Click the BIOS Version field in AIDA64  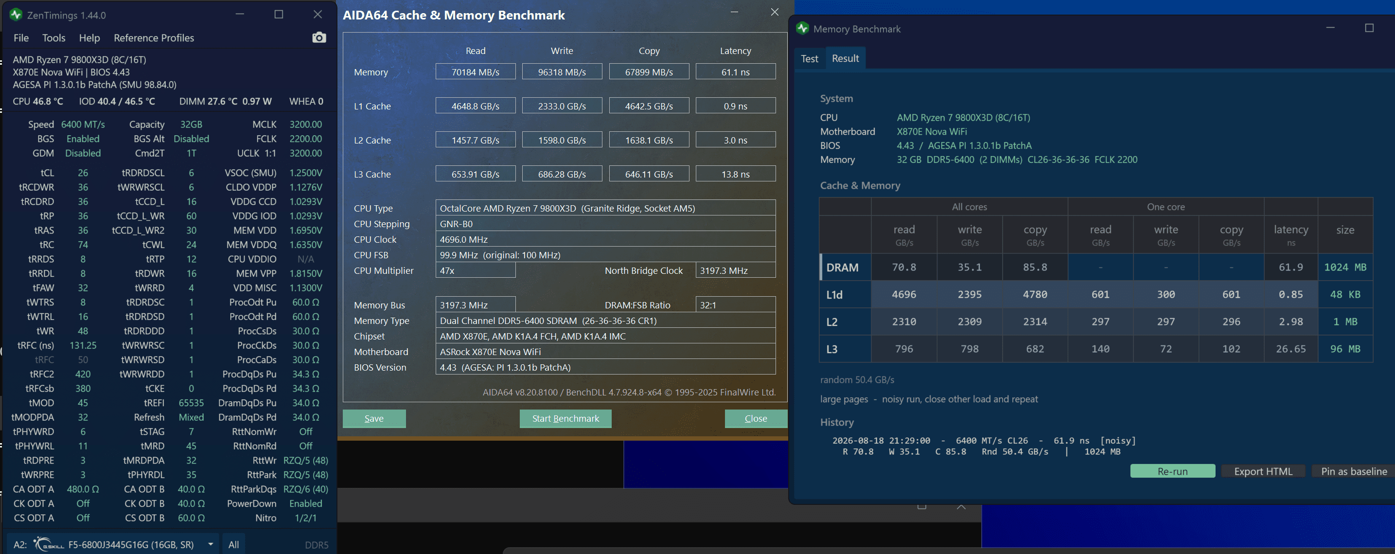(x=605, y=367)
